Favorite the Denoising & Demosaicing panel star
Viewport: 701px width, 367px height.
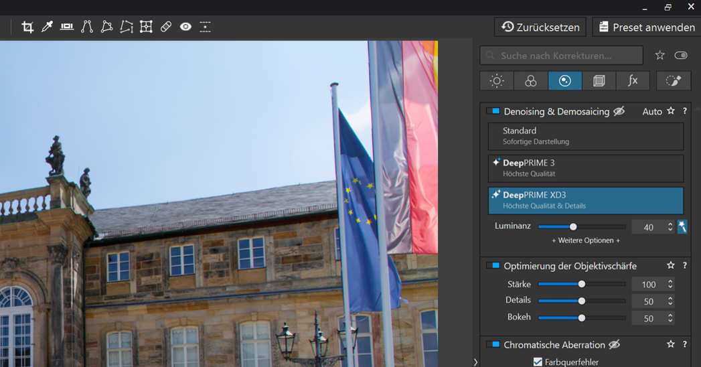click(x=670, y=111)
